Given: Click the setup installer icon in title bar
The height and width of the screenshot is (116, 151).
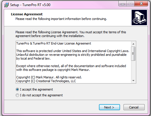Looking at the screenshot, I should tap(6, 5).
